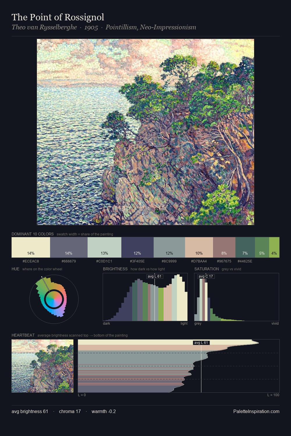Select the hex code text #967675

point(224,261)
